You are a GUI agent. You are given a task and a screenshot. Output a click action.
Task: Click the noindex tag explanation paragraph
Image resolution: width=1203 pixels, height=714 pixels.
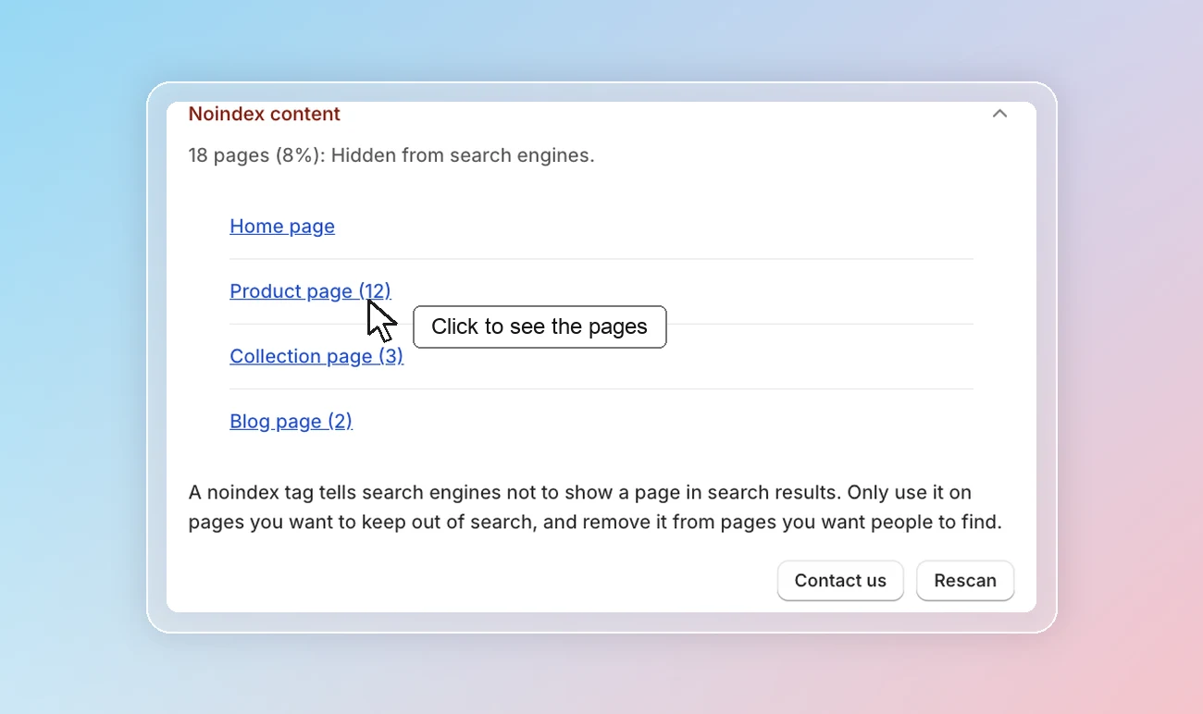[595, 507]
